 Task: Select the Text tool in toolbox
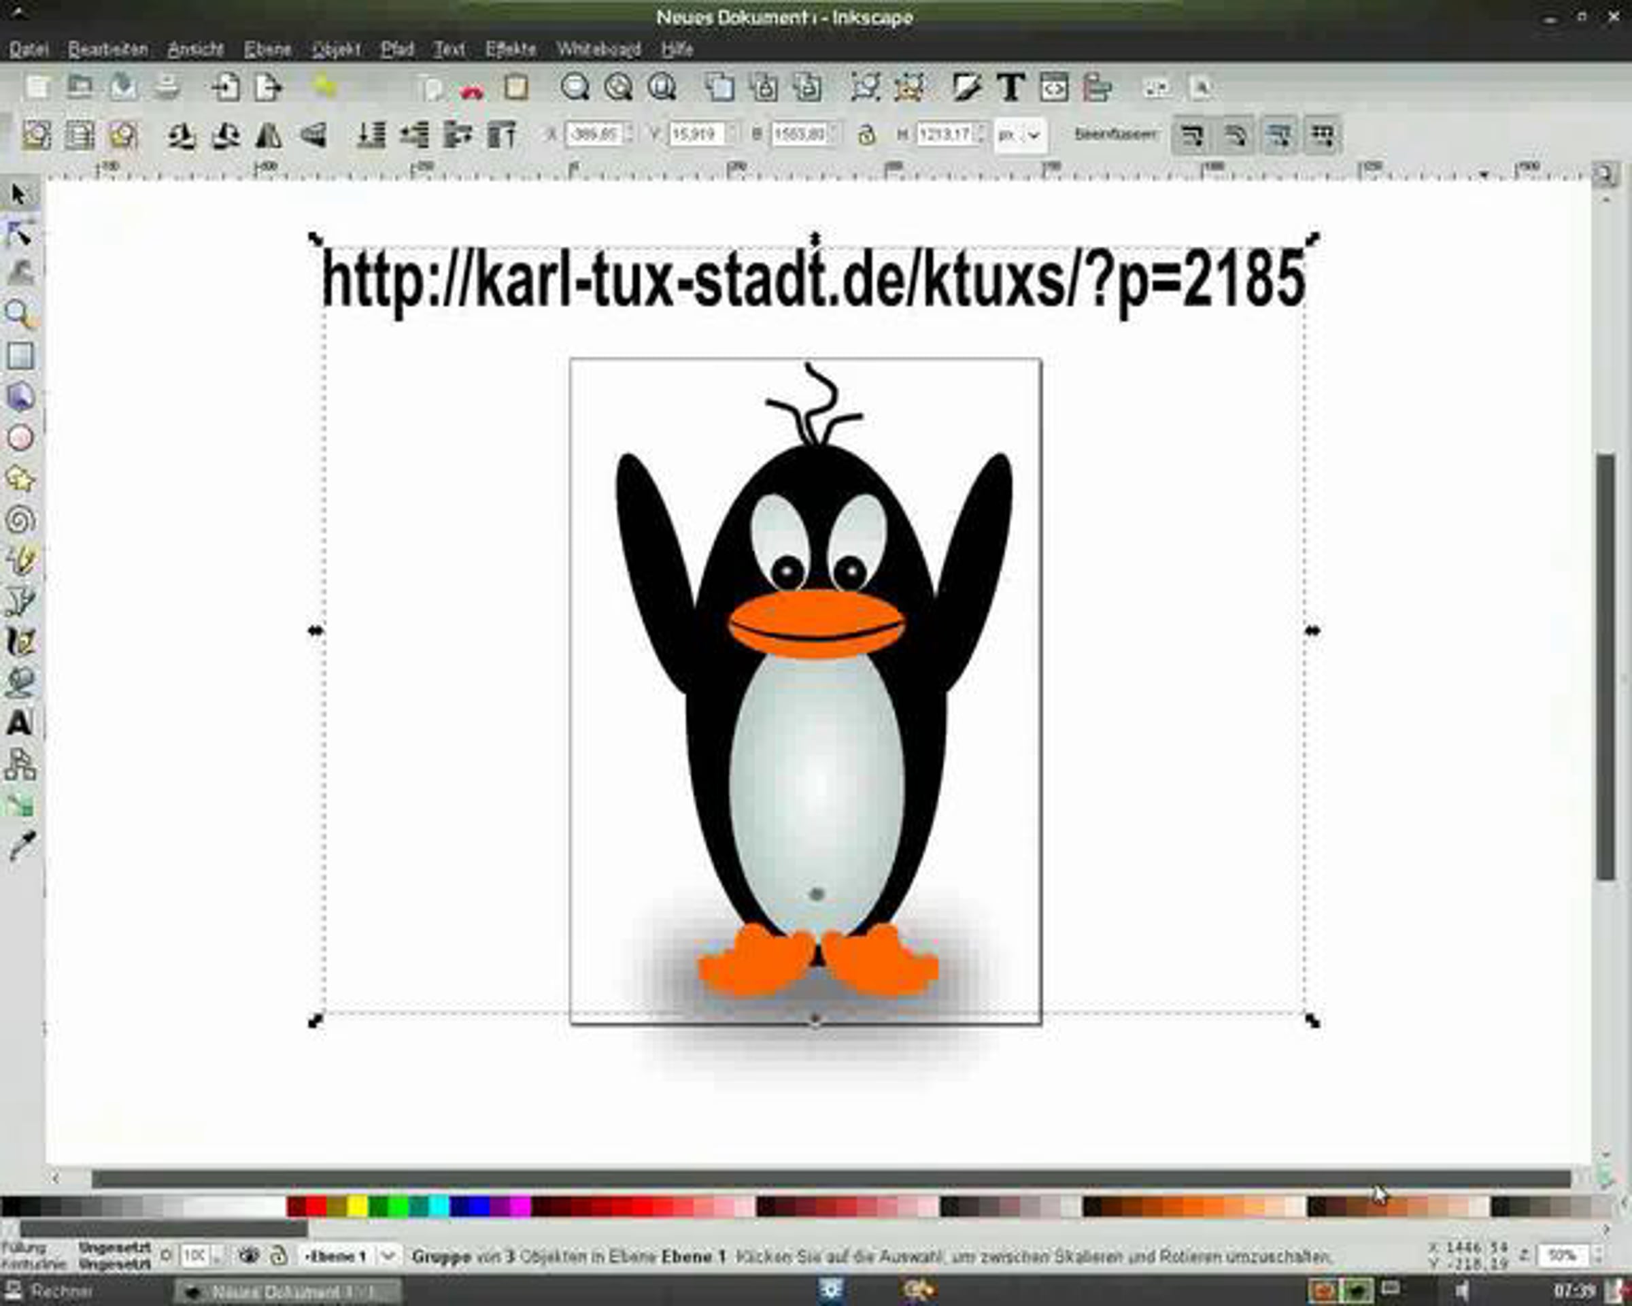pos(20,723)
